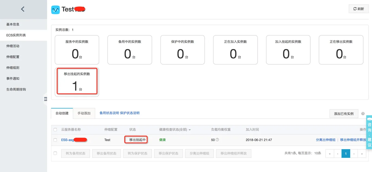372x172 pixels.
Task: Tick the checkbox beside the batch action buttons
Action: click(55, 153)
